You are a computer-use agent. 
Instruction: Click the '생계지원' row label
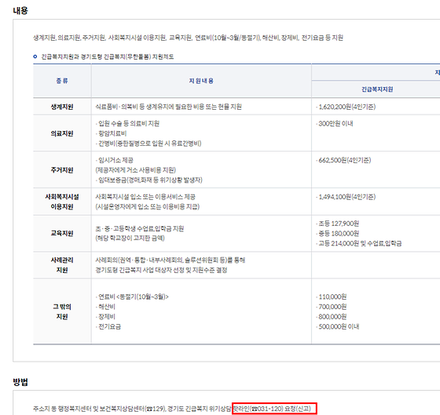point(62,107)
